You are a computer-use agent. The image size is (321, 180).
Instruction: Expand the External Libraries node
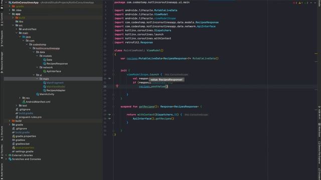click(x=6, y=155)
